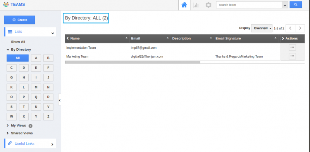Click Thanks & RegardsMarketing Team signature cell
Viewport: 310px width, 152px height.
point(239,56)
